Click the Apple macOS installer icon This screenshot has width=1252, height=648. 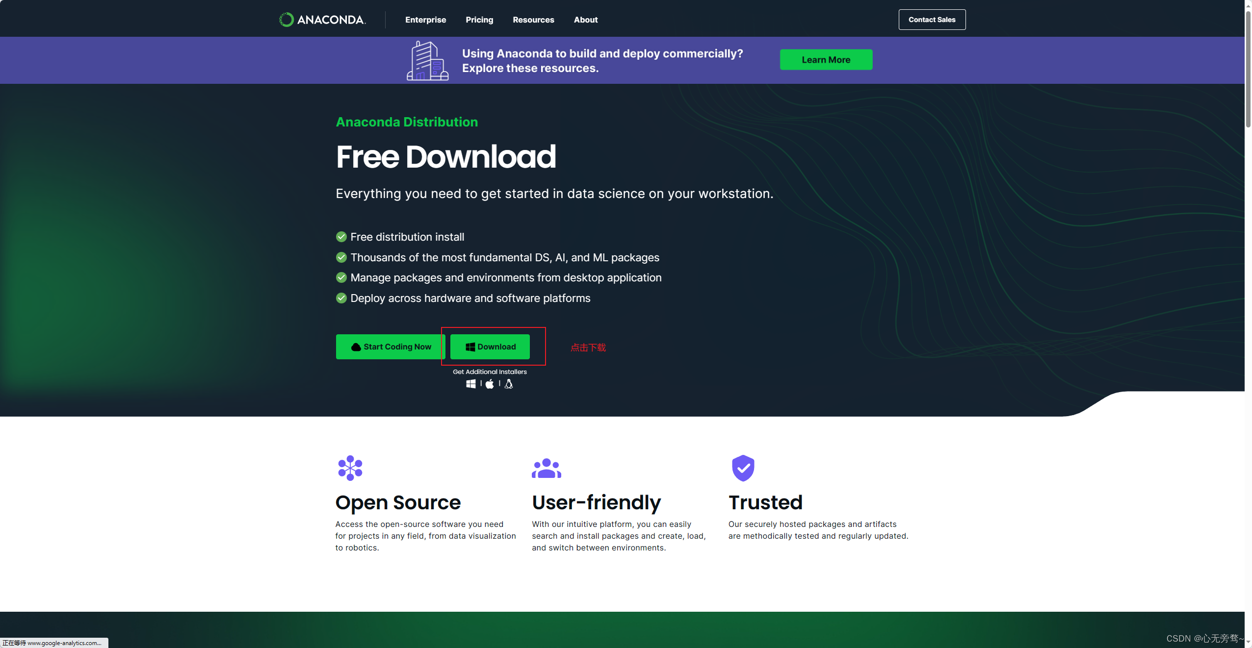pyautogui.click(x=490, y=383)
